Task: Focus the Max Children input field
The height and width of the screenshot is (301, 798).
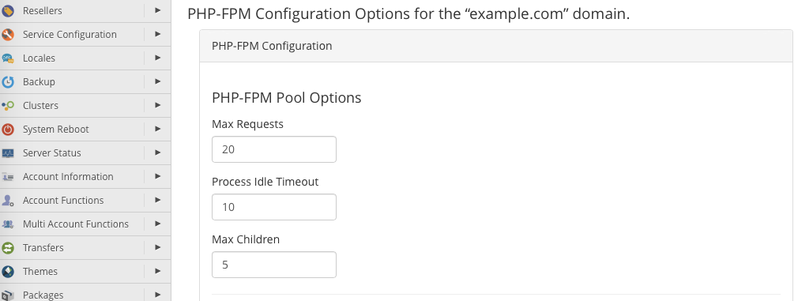Action: (274, 265)
